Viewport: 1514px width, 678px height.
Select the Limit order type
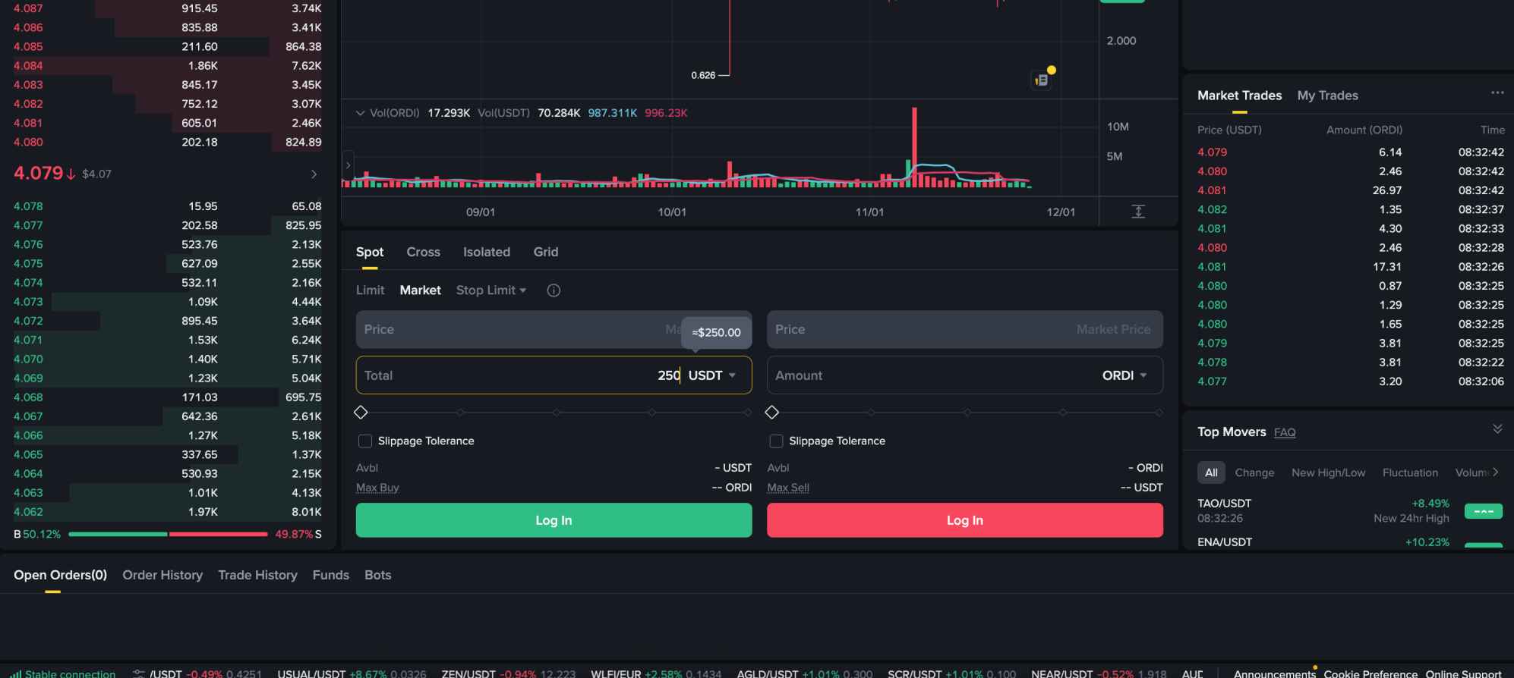(370, 290)
